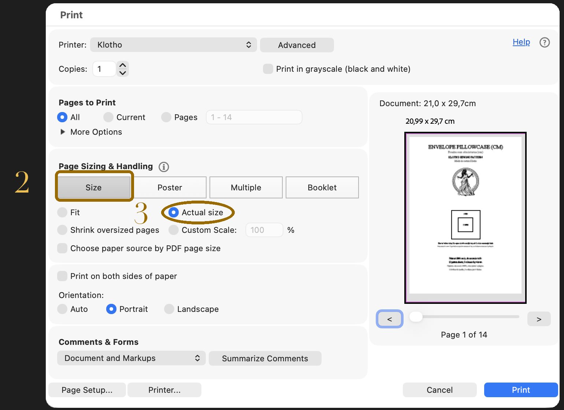The height and width of the screenshot is (410, 564).
Task: Enable Print on both sides of paper
Action: click(x=62, y=276)
